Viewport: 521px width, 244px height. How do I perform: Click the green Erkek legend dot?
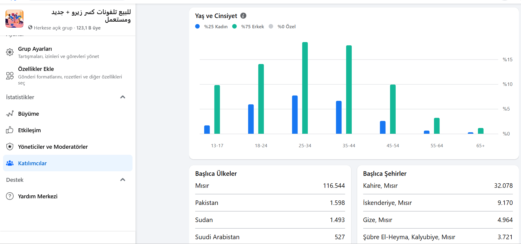coord(235,26)
